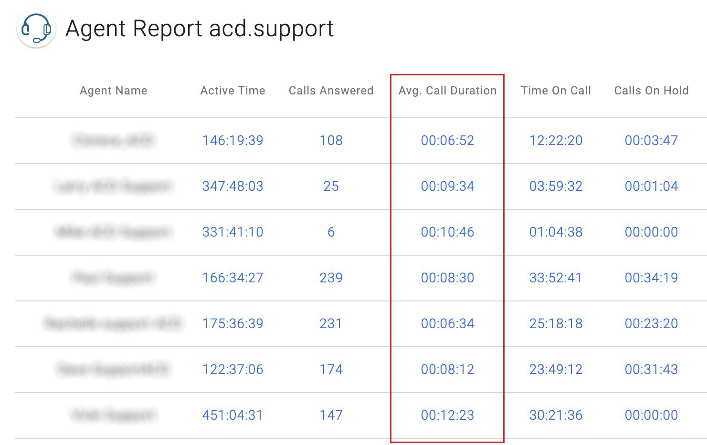Open the active time value 347:48:03

(232, 186)
